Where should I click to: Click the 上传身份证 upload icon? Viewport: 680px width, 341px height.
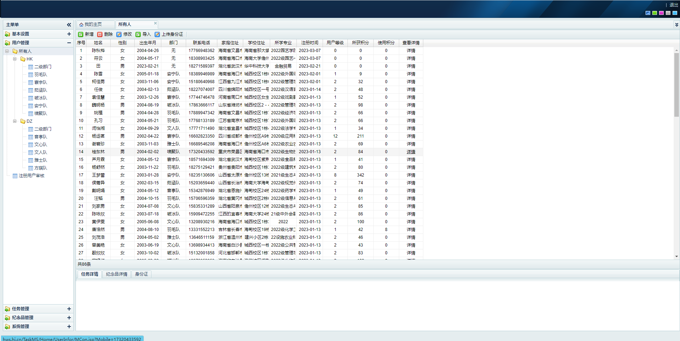[157, 34]
